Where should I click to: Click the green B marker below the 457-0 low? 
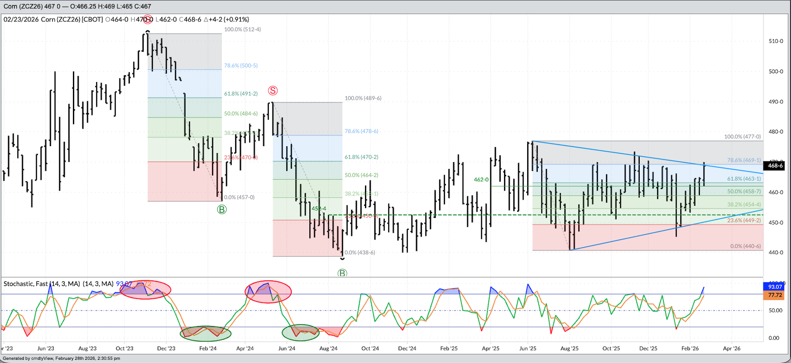click(222, 210)
